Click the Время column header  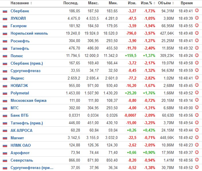click(187, 3)
